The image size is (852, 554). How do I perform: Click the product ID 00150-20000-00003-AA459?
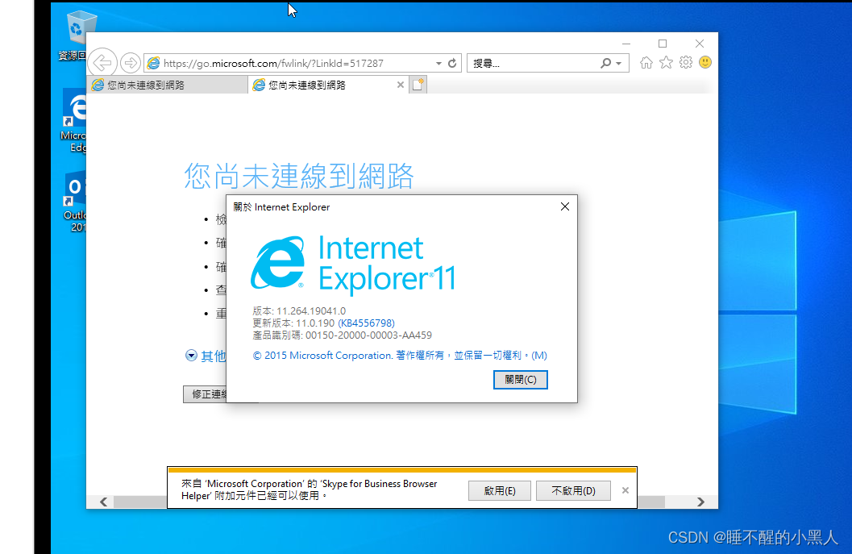pyautogui.click(x=369, y=335)
